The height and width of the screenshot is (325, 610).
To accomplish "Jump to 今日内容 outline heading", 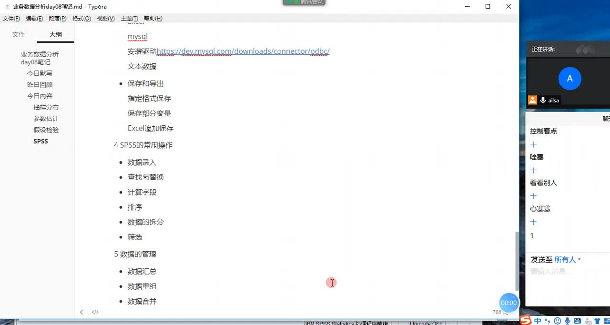I will (40, 96).
